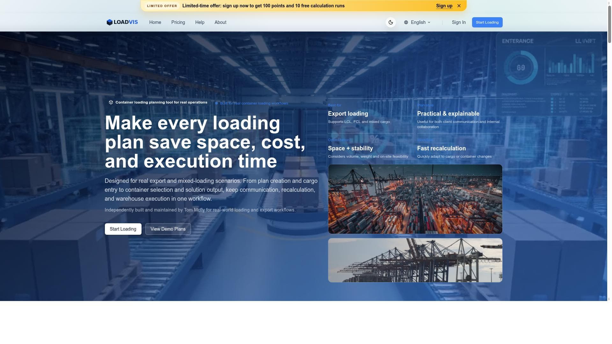The image size is (612, 344).
Task: Click the LoadVis cube logo icon
Action: click(x=109, y=22)
